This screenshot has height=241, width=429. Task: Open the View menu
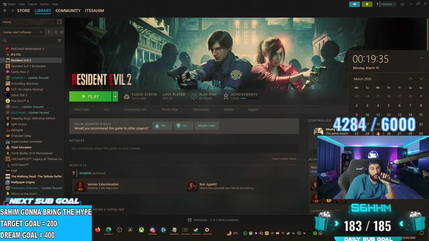pyautogui.click(x=22, y=4)
